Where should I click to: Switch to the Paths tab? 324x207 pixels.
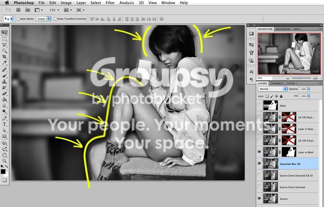[x=291, y=83]
